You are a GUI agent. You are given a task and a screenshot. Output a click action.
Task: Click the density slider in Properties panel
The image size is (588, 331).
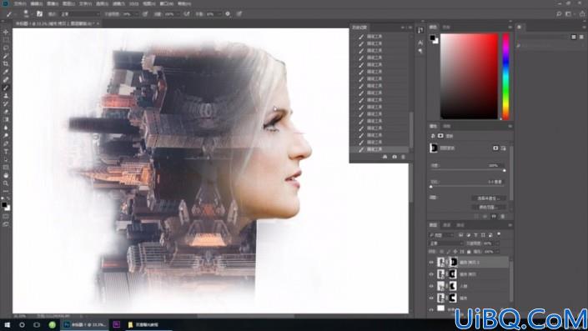467,170
